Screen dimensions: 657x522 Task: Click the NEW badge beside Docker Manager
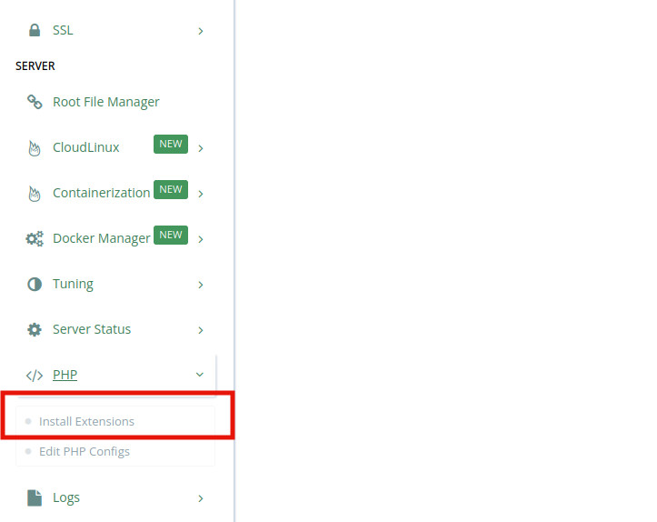[x=171, y=235]
